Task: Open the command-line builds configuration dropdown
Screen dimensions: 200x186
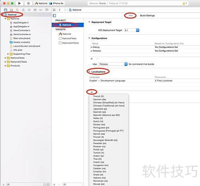Action: point(113,64)
